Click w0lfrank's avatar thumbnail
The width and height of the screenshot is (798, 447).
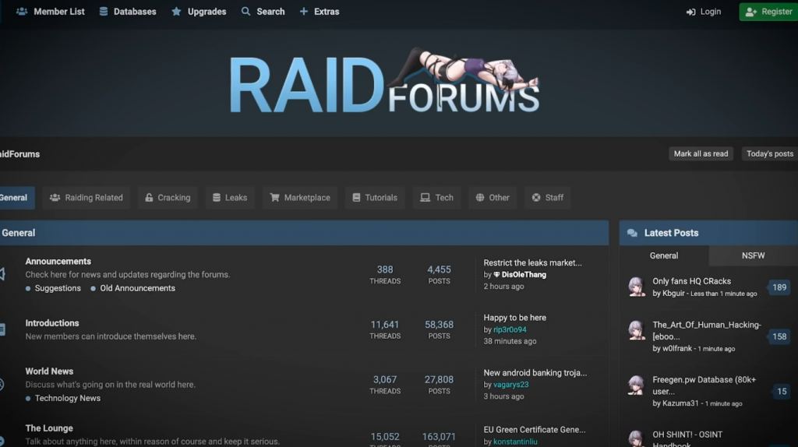click(636, 330)
